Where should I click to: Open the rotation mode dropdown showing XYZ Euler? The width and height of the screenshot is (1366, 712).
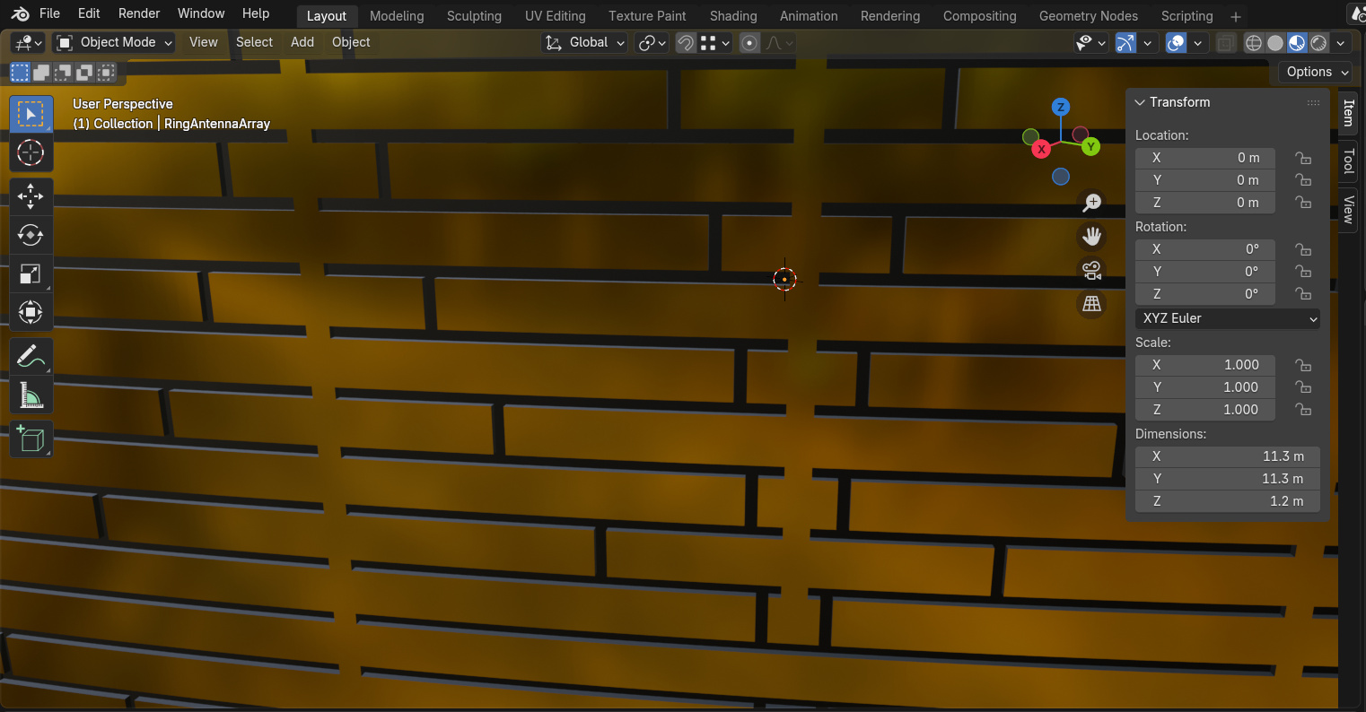point(1227,318)
